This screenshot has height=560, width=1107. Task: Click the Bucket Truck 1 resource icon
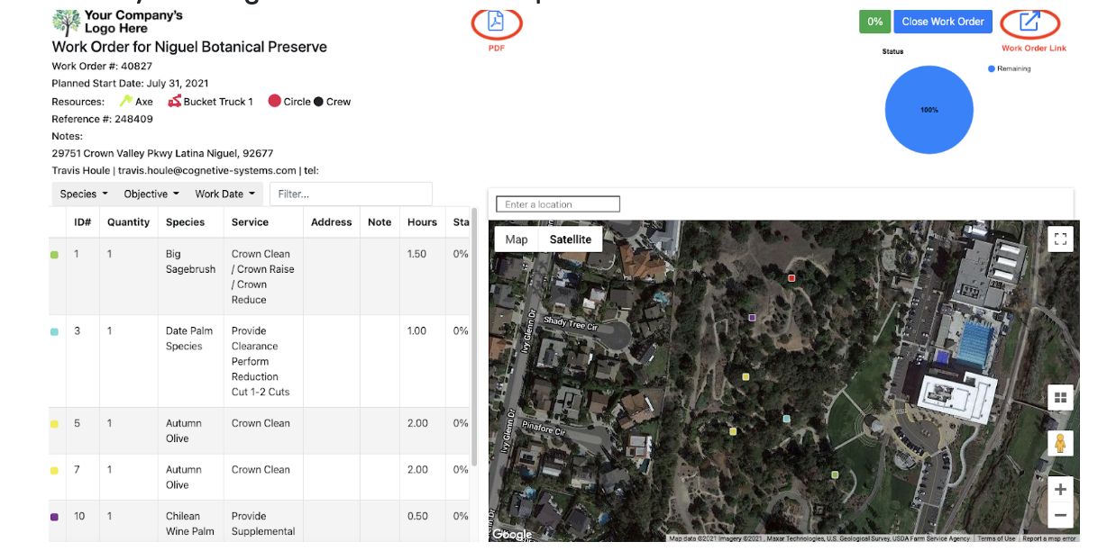175,101
